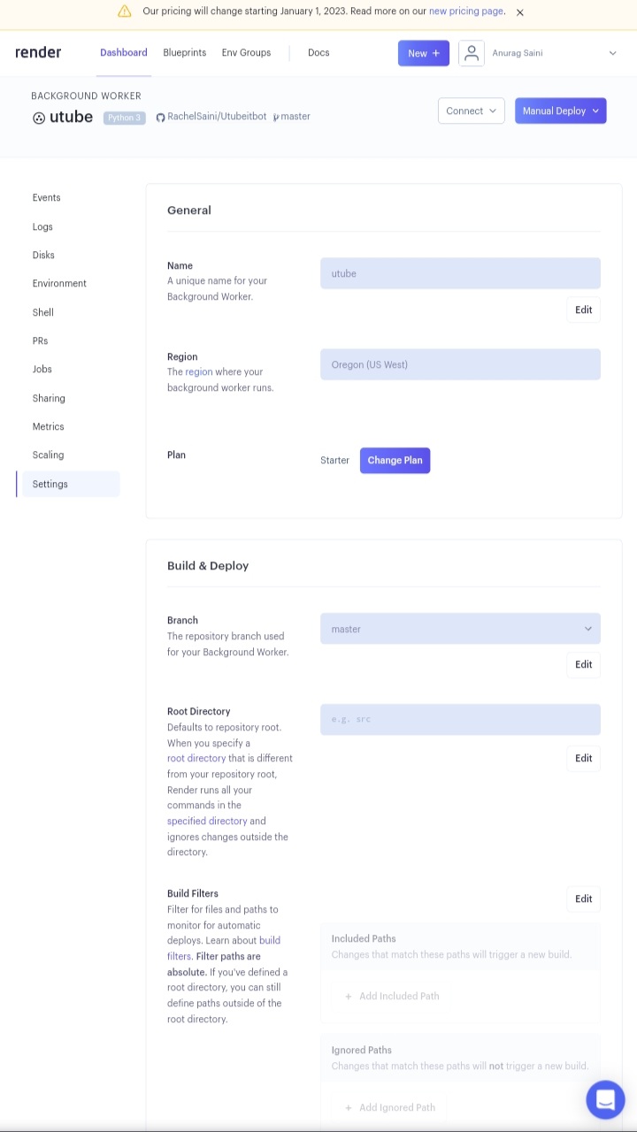Open the Env Groups tab
637x1132 pixels.
[246, 53]
